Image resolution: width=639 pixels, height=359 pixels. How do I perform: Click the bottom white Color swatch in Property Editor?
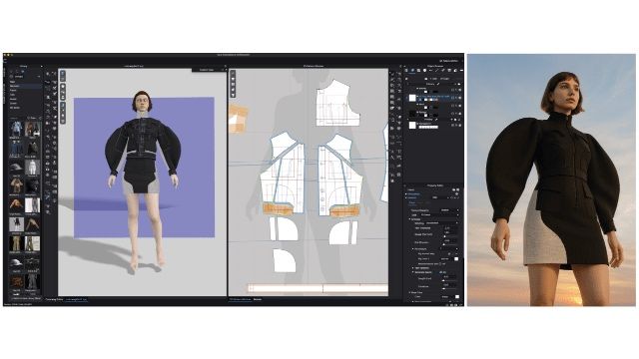[x=457, y=297]
